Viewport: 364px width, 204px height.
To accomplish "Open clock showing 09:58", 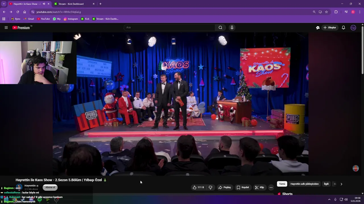I will coord(356,199).
